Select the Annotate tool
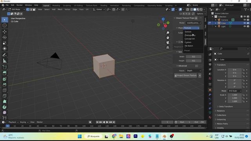Image resolution: width=251 pixels, height=141 pixels. [x=4, y=55]
